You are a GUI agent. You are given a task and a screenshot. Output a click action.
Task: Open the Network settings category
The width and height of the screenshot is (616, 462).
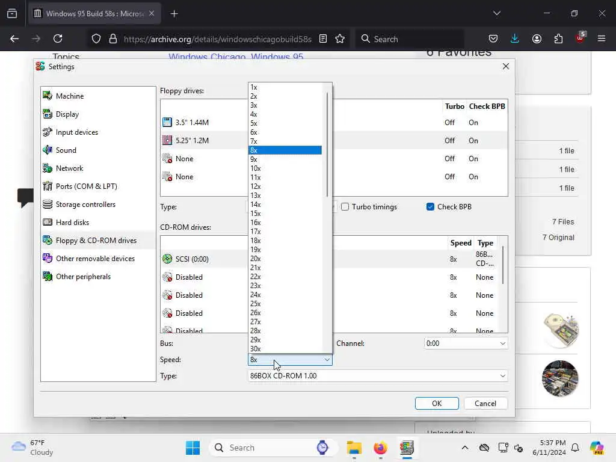[98, 168]
